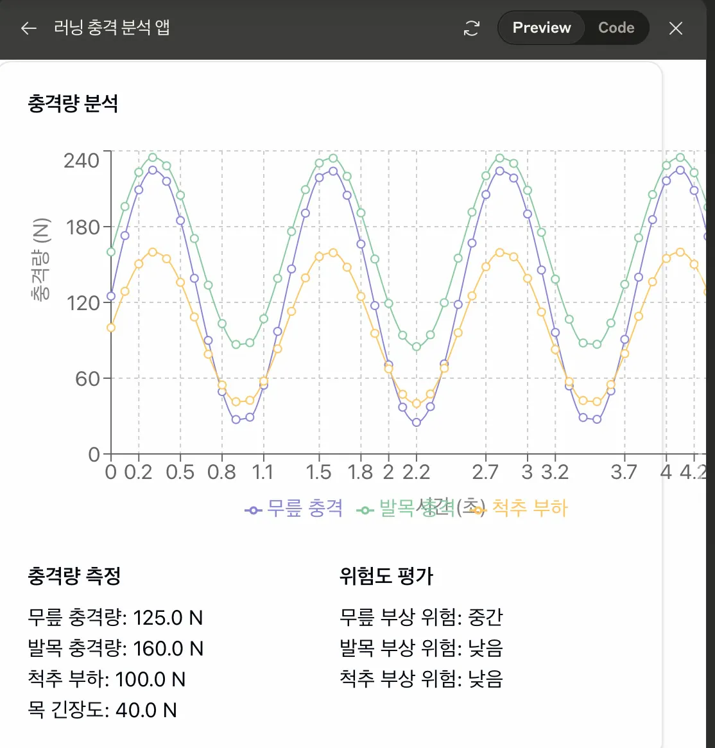Hide the 척추 부하 series via legend

tap(530, 508)
